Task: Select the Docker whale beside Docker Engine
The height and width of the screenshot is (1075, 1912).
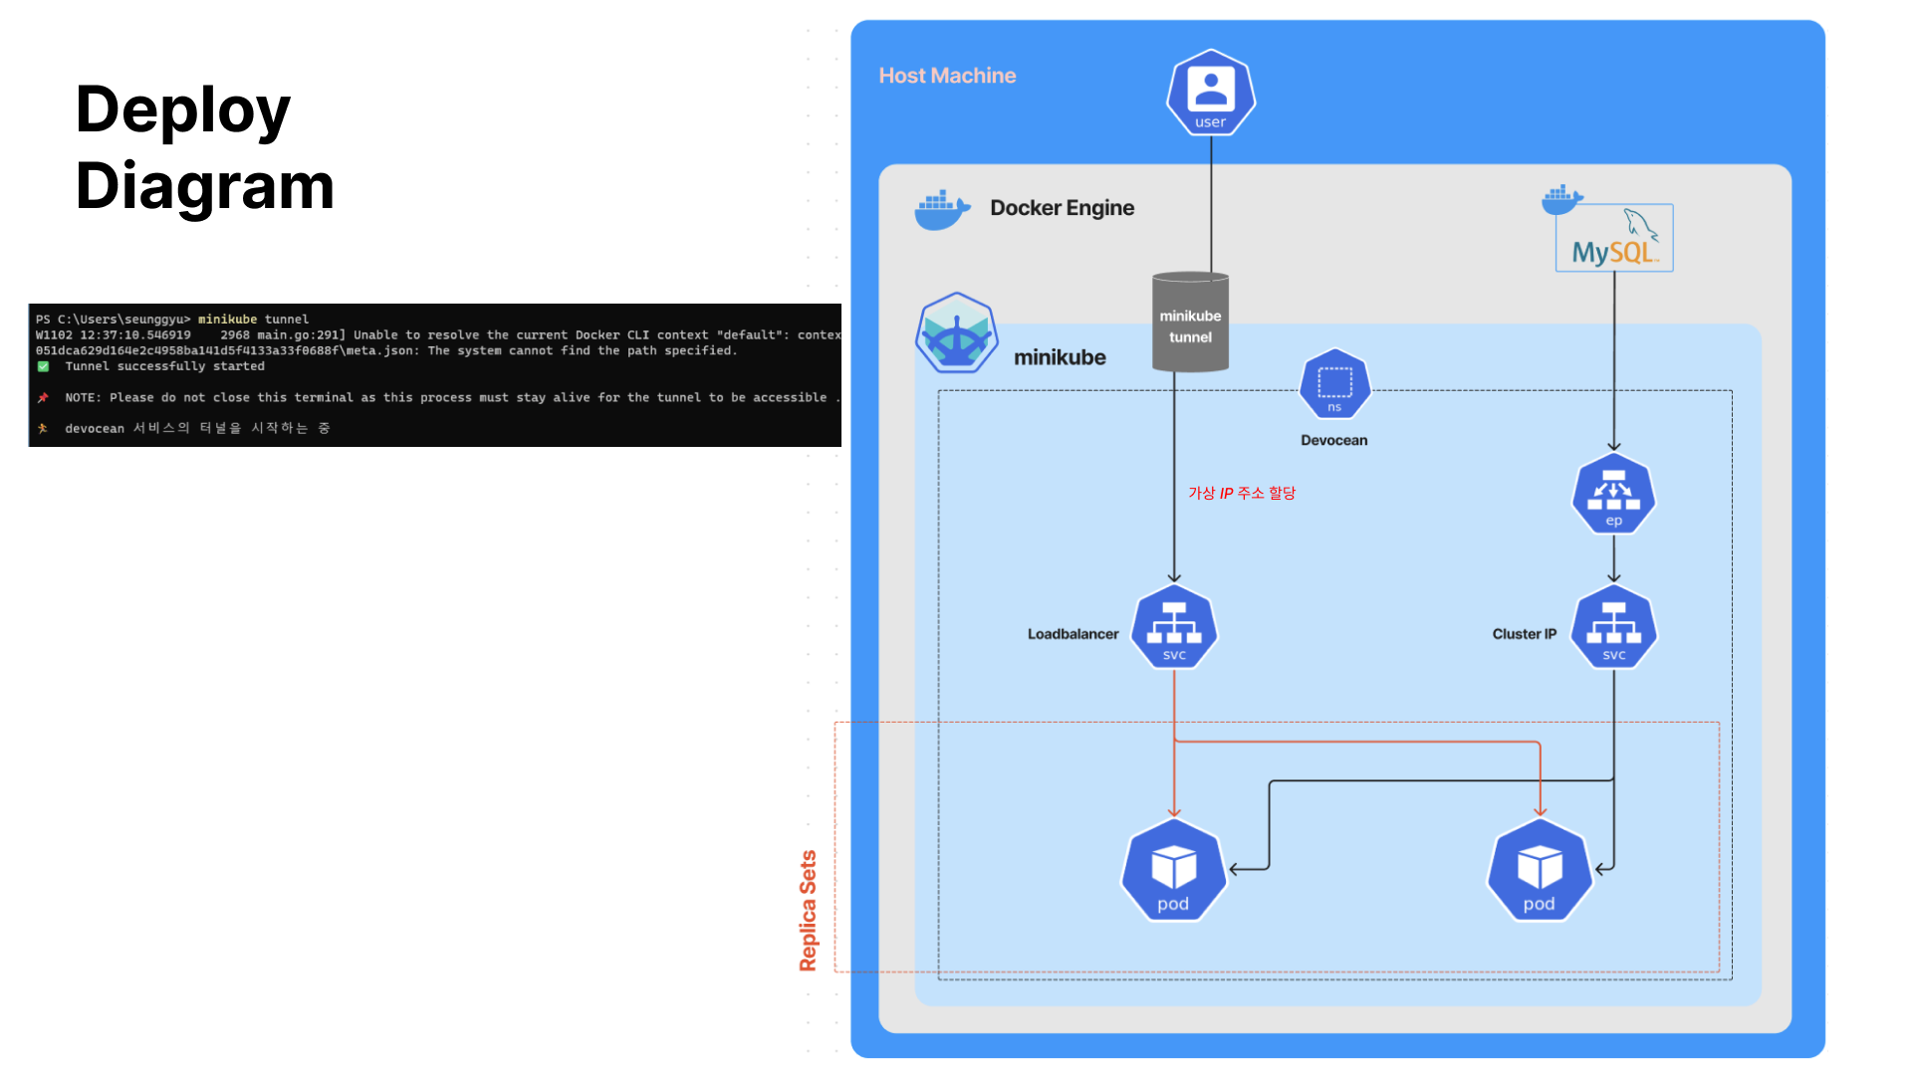Action: tap(942, 209)
